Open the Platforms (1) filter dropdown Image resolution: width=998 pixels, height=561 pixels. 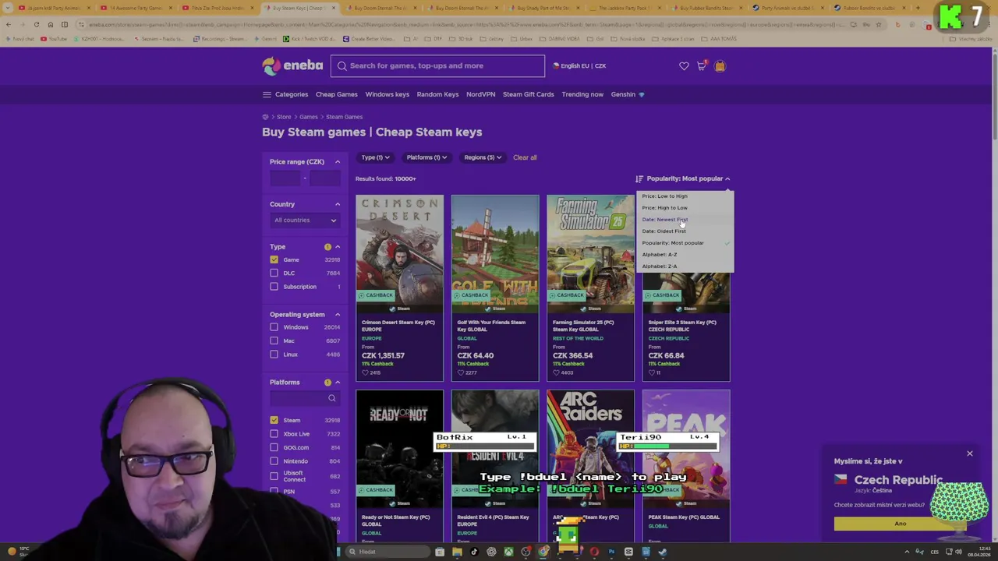click(426, 157)
